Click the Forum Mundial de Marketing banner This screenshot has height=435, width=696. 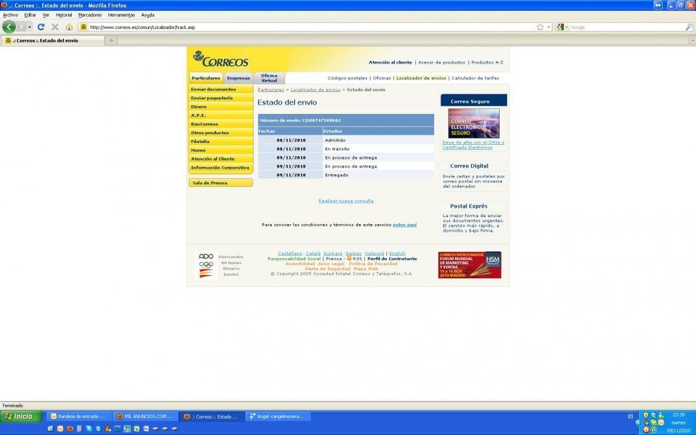tap(469, 265)
